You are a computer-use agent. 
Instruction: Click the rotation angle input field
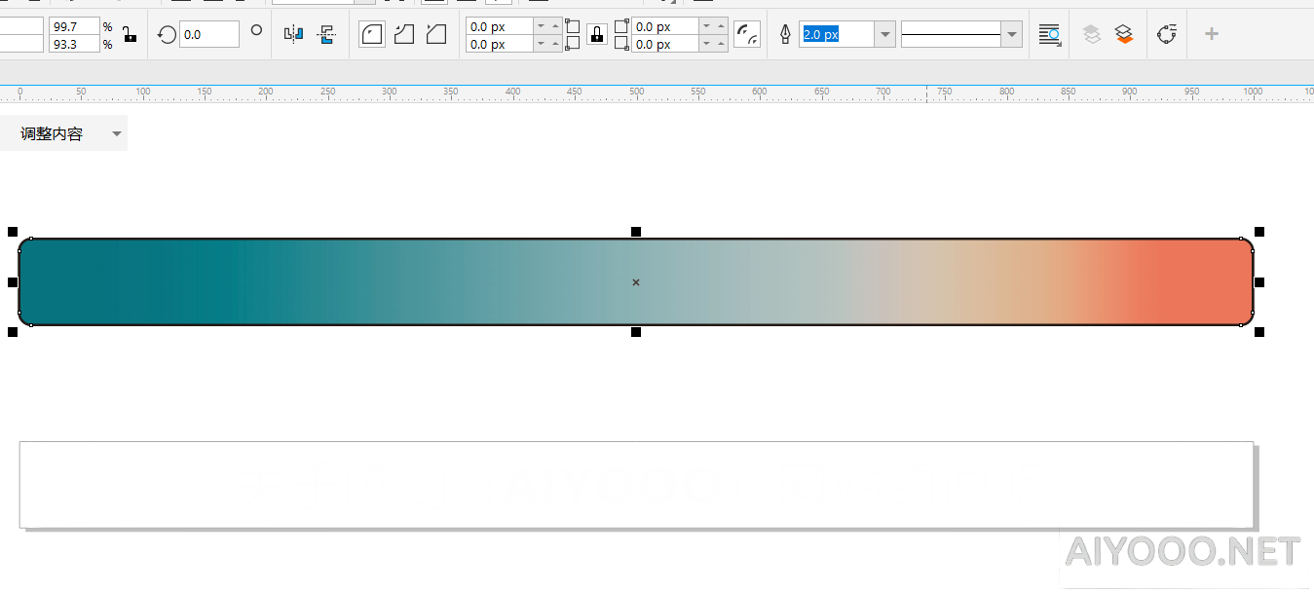pos(208,34)
